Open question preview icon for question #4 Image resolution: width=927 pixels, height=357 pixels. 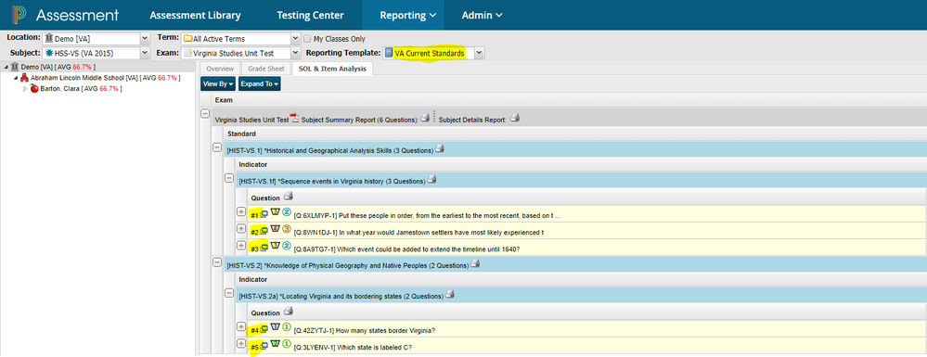pos(264,328)
